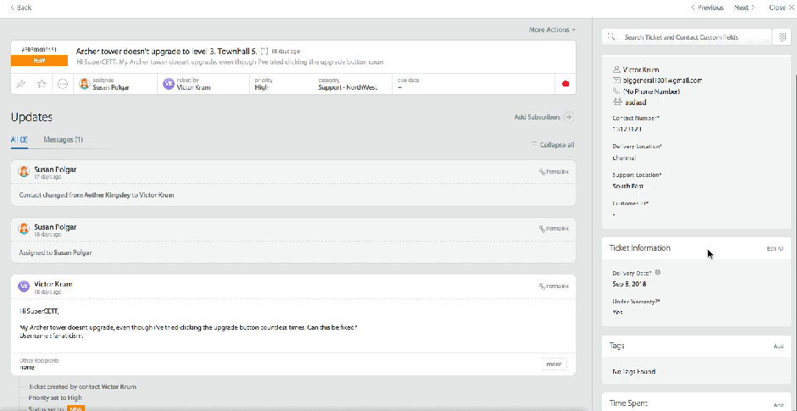Click the VK raised by avatar
This screenshot has height=411, width=797.
[x=168, y=85]
